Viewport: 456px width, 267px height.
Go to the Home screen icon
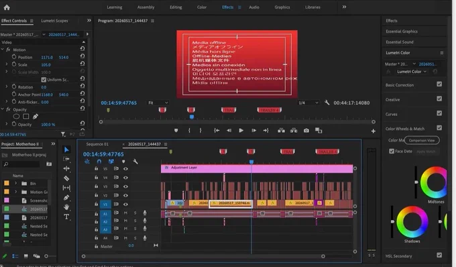click(x=7, y=7)
